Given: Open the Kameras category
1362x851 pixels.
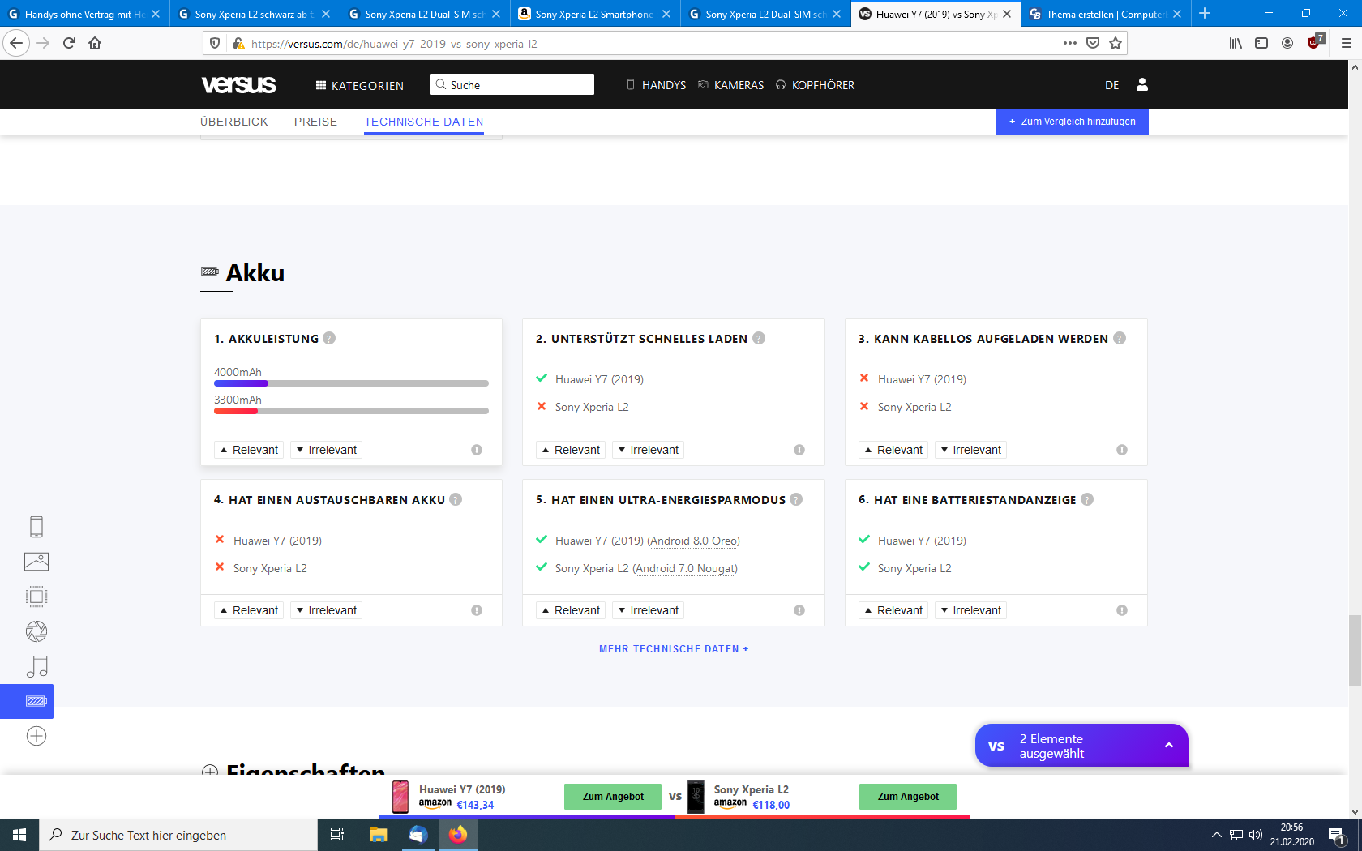Looking at the screenshot, I should pos(730,85).
